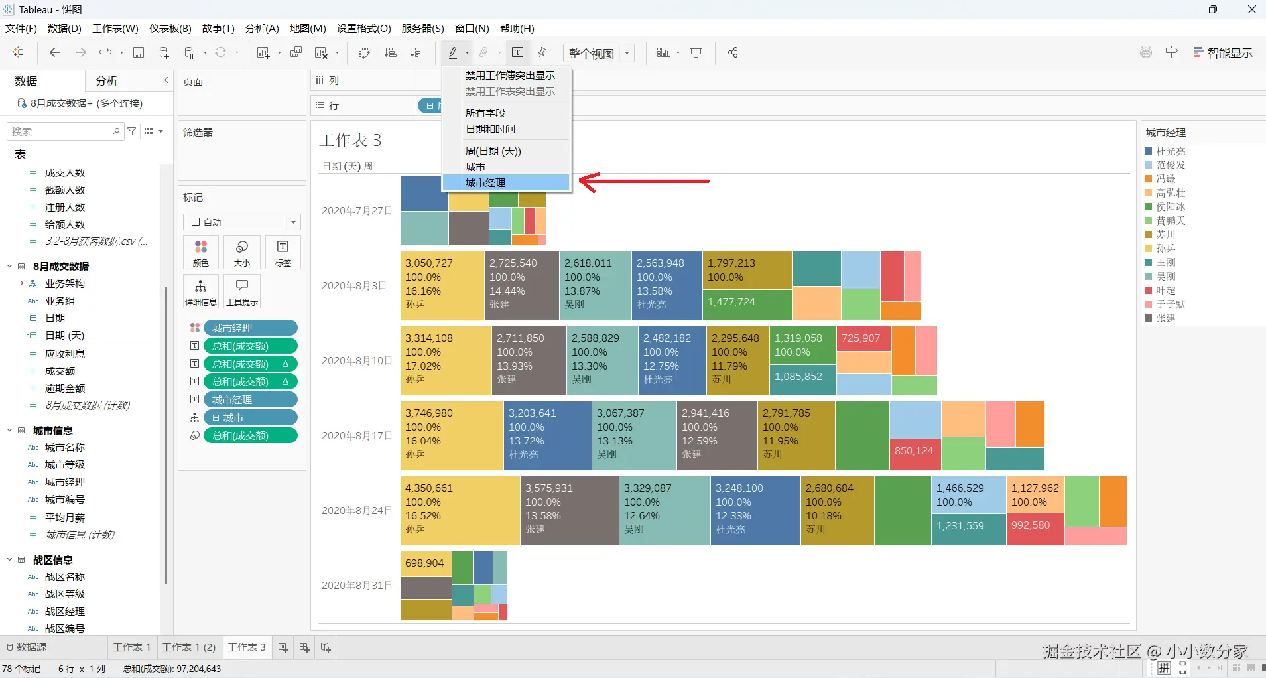The image size is (1266, 678).
Task: Click the redo forward arrow in toolbar
Action: [x=81, y=52]
